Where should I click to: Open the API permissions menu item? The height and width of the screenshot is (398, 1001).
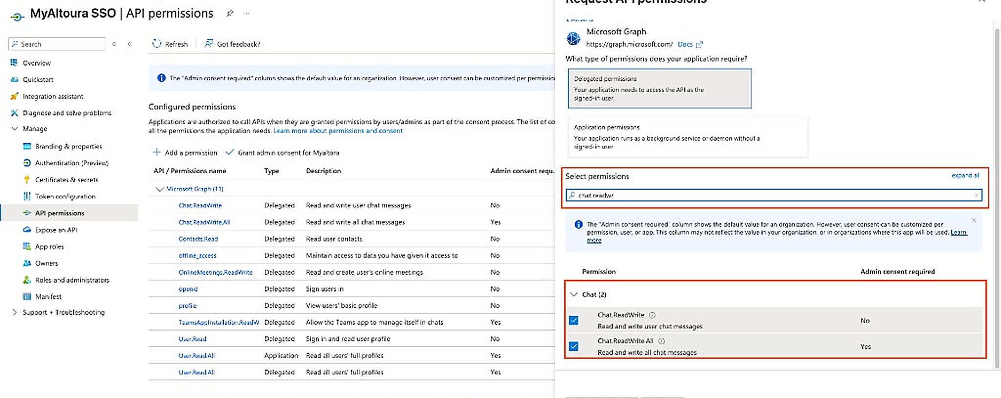tap(69, 213)
